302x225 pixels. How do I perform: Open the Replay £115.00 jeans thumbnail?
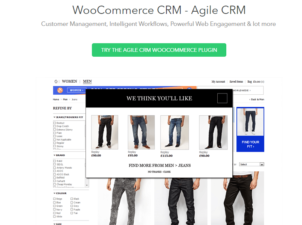[174, 132]
